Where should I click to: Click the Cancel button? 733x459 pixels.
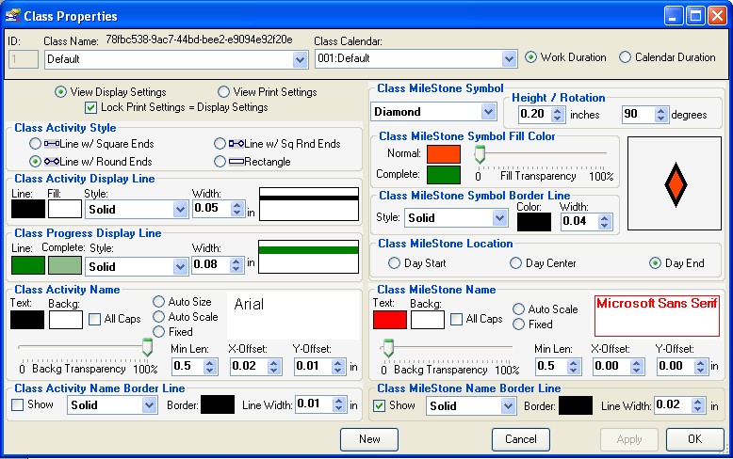[x=520, y=439]
